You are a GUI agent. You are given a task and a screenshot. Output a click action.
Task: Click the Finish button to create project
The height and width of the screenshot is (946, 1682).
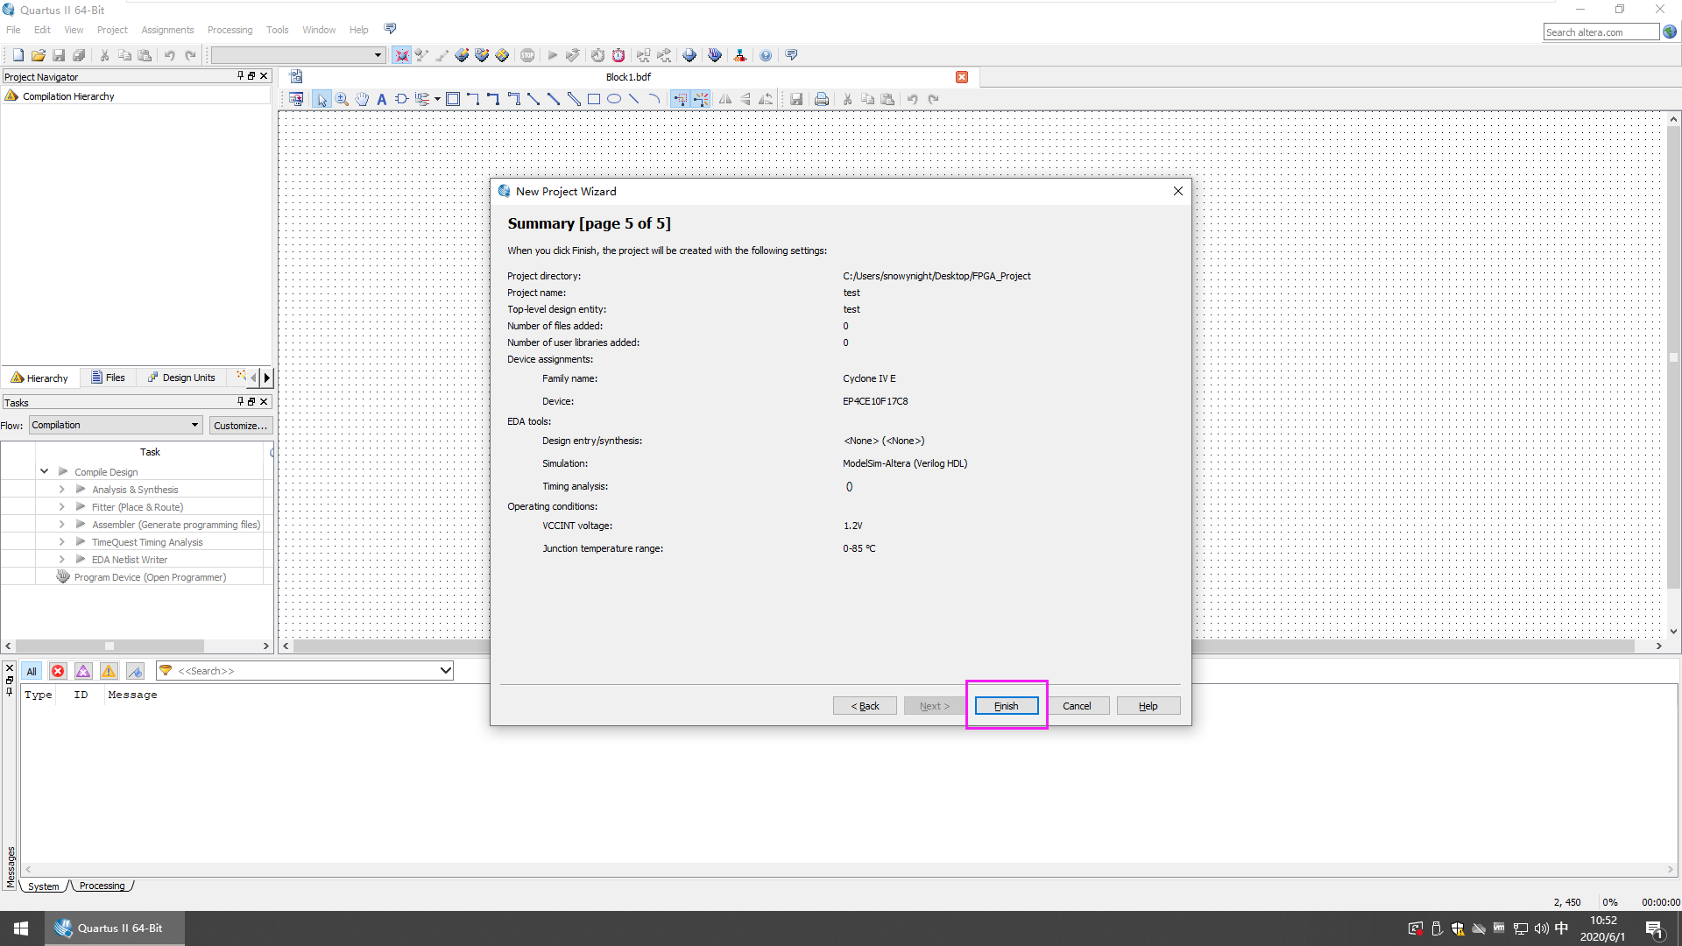point(1005,706)
